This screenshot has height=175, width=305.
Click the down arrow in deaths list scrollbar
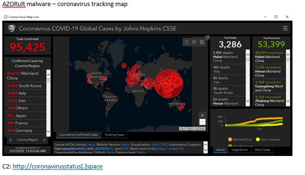coord(248,101)
